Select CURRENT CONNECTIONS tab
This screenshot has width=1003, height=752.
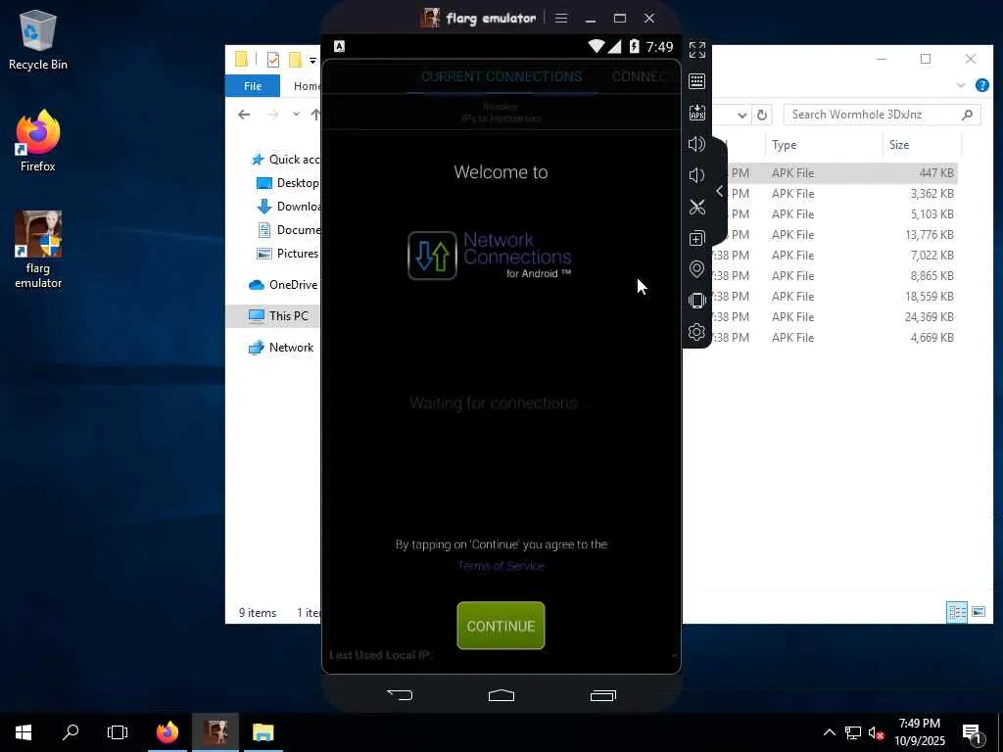click(501, 76)
